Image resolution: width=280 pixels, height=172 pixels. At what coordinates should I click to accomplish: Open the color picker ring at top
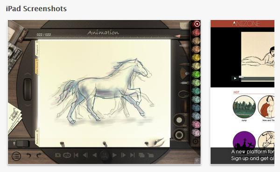tap(197, 24)
